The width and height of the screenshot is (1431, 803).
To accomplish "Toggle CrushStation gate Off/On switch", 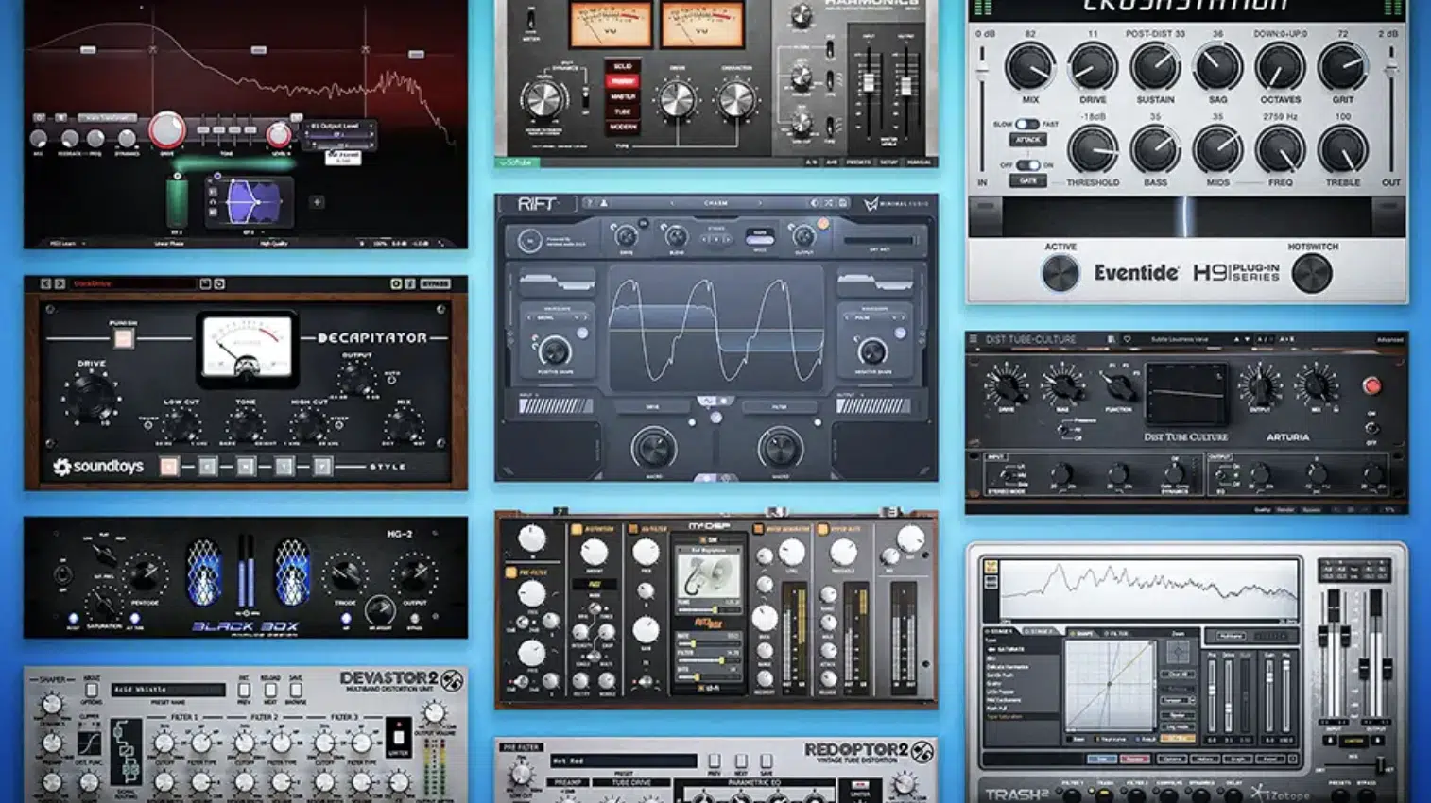I will pyautogui.click(x=1026, y=165).
